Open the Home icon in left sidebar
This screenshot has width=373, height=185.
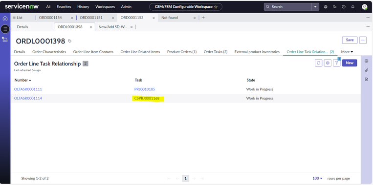[x=5, y=18]
